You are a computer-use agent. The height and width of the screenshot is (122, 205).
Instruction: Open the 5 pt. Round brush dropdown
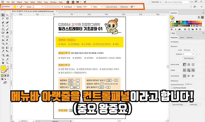pyautogui.click(x=74, y=7)
